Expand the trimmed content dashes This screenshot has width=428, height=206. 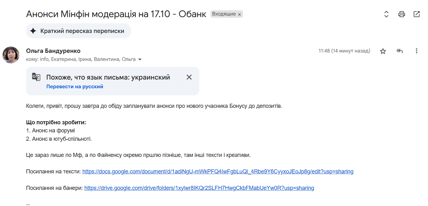(x=28, y=204)
